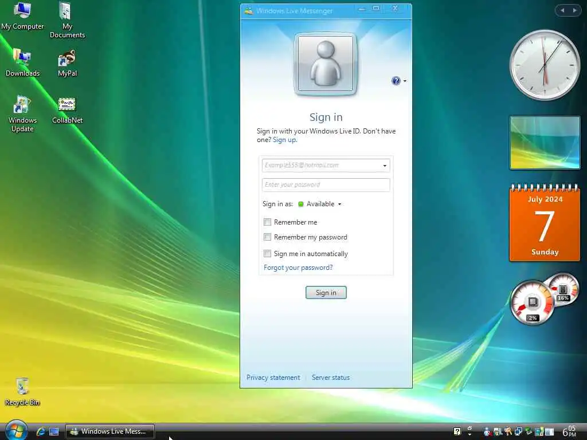
Task: Open the blue help question-mark icon
Action: [396, 80]
